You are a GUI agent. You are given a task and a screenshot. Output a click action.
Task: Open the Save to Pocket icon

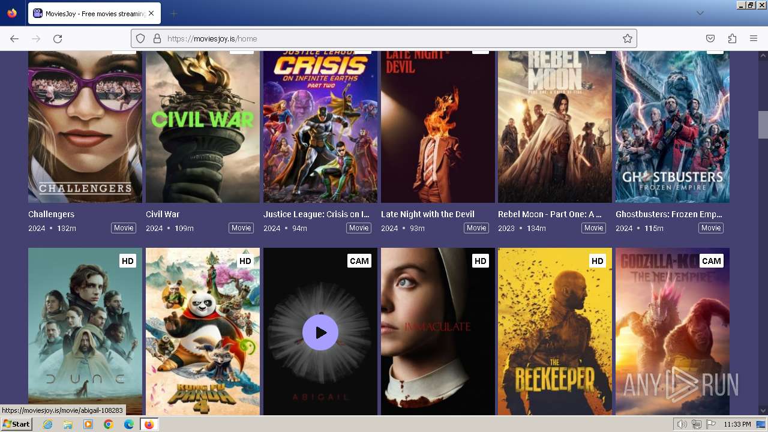(710, 38)
